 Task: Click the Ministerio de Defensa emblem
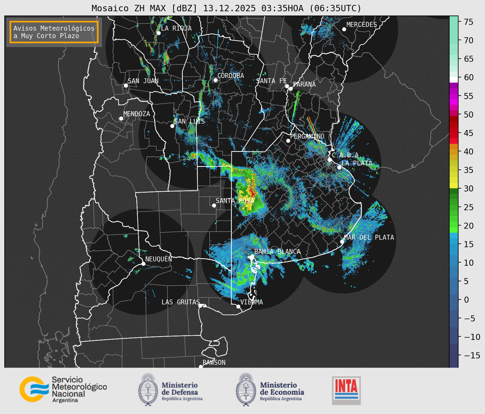coord(148,390)
